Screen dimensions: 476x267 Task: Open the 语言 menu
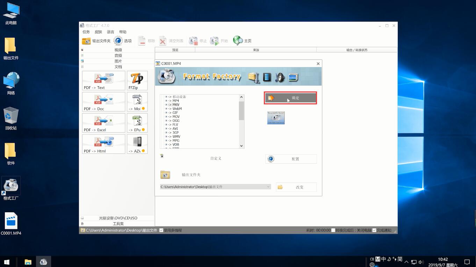pos(110,32)
